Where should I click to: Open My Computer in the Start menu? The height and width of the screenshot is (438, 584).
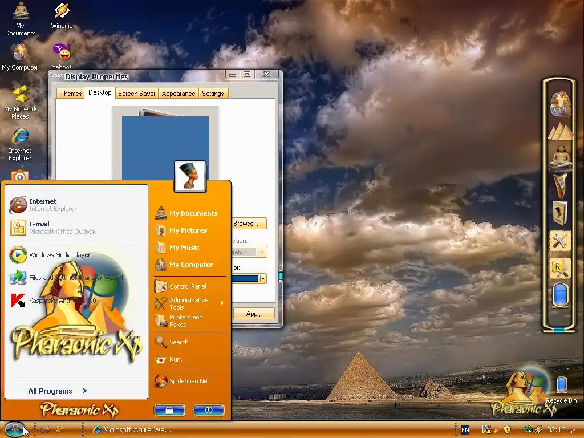click(190, 265)
